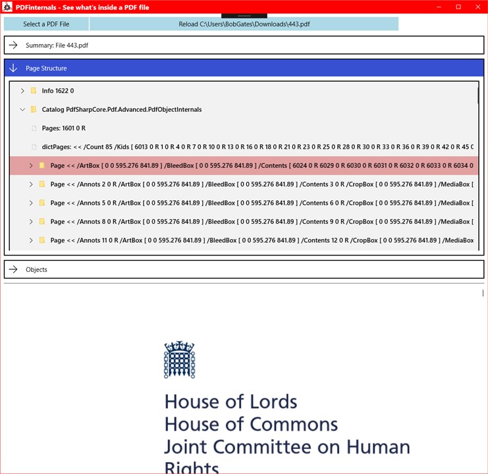Expand the Page with Annots 5 0 R
This screenshot has height=474, width=488.
(x=31, y=203)
